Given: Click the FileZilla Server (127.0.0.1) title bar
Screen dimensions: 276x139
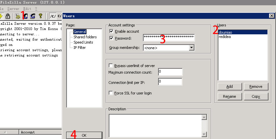Looking at the screenshot, I should click(138, 2).
